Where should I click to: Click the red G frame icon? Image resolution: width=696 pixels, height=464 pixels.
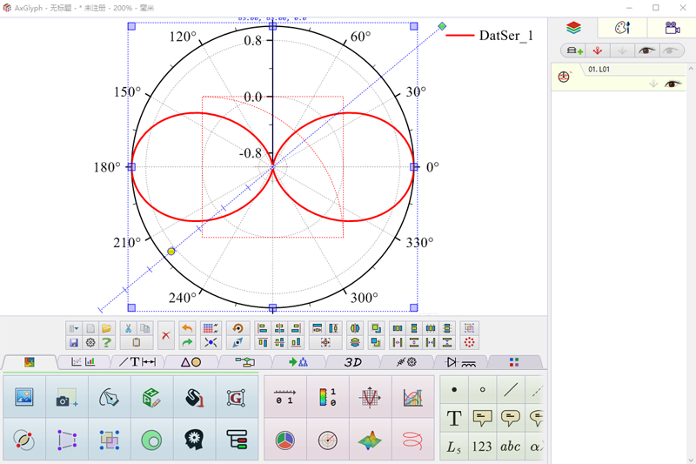pyautogui.click(x=237, y=396)
